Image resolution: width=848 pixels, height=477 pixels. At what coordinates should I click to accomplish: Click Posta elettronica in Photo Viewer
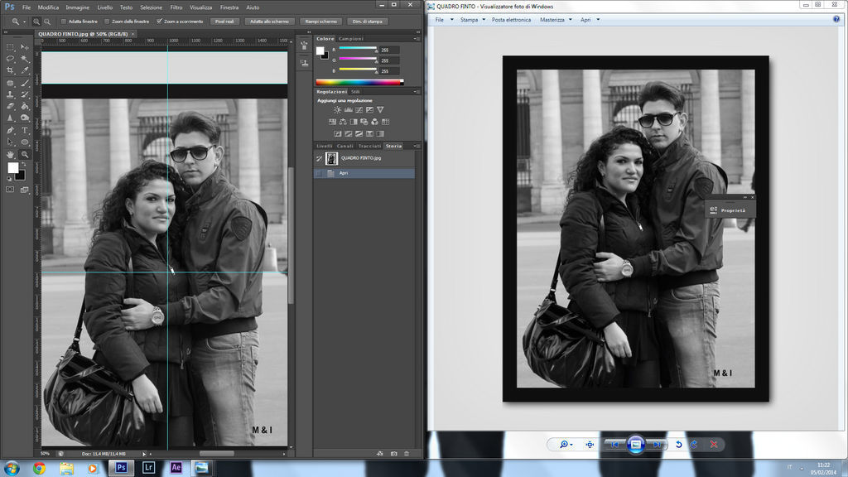click(511, 20)
